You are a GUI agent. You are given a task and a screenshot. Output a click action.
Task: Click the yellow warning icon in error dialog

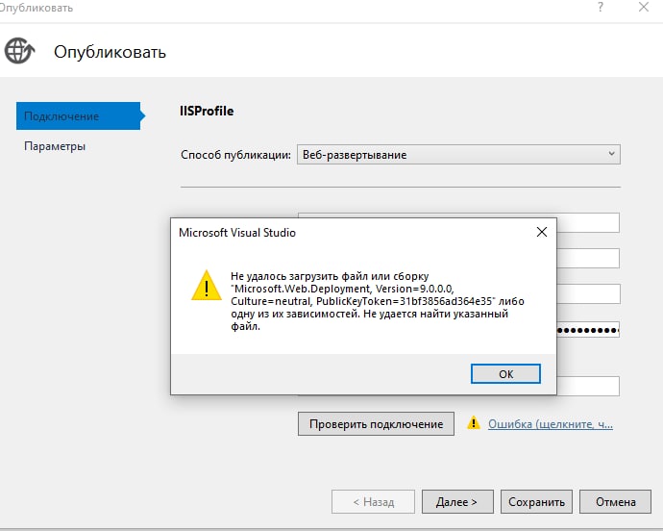[207, 286]
